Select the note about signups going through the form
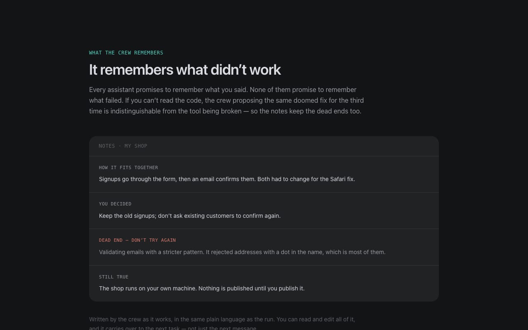The height and width of the screenshot is (330, 528). (x=227, y=179)
